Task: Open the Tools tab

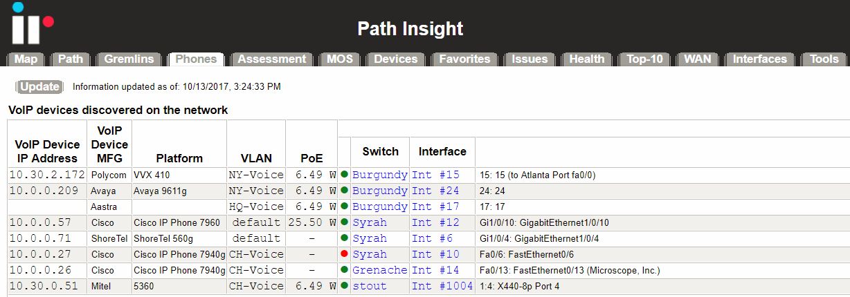Action: click(x=824, y=59)
